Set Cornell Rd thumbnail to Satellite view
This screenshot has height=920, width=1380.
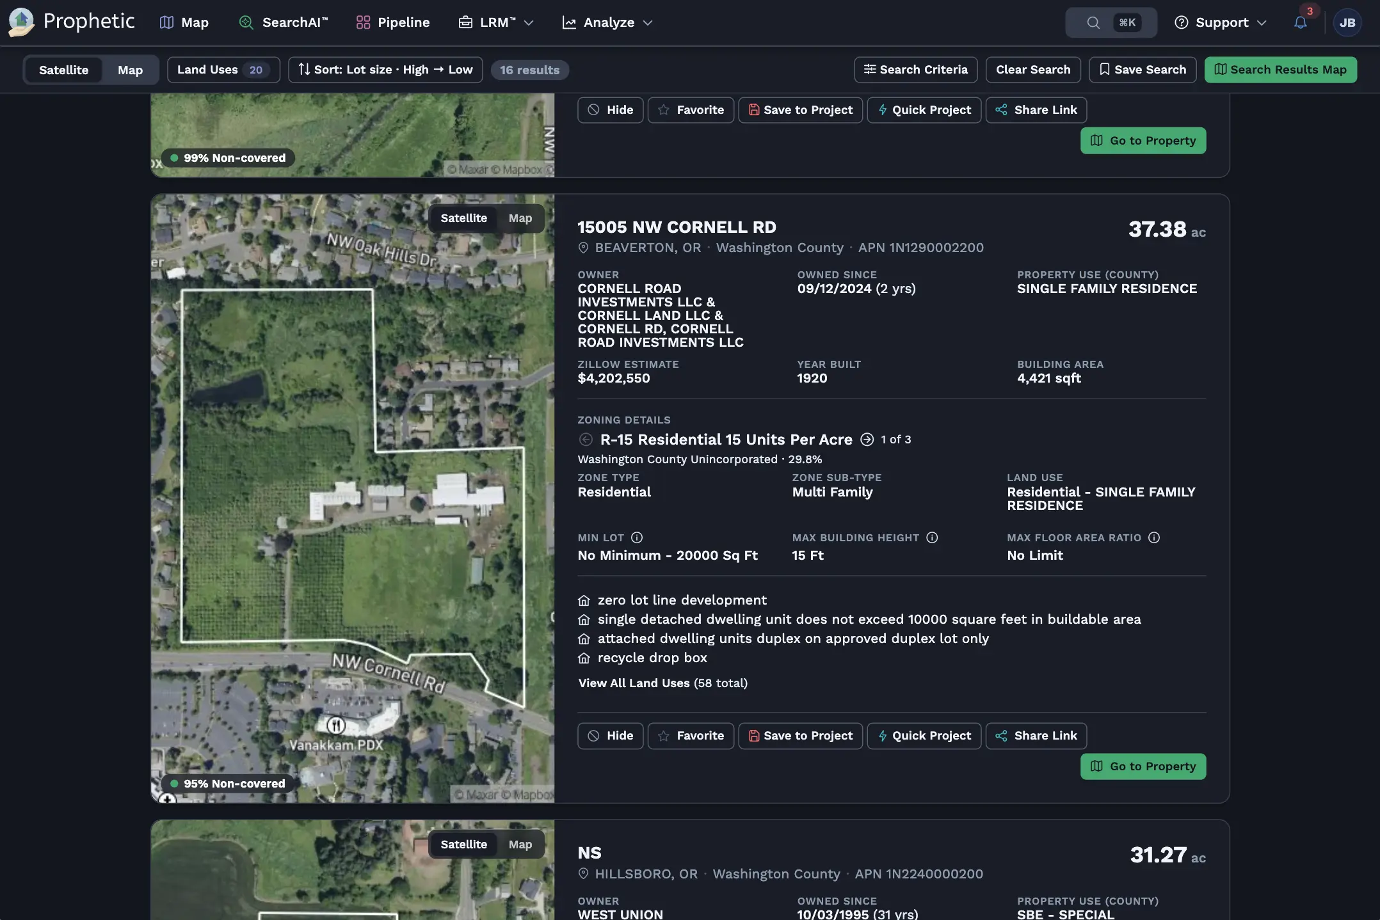pyautogui.click(x=463, y=218)
